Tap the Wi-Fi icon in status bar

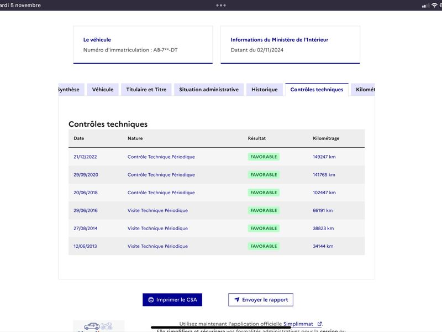tap(434, 6)
